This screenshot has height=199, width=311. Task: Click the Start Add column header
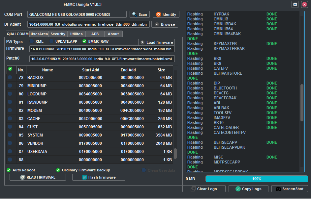tap(90, 70)
